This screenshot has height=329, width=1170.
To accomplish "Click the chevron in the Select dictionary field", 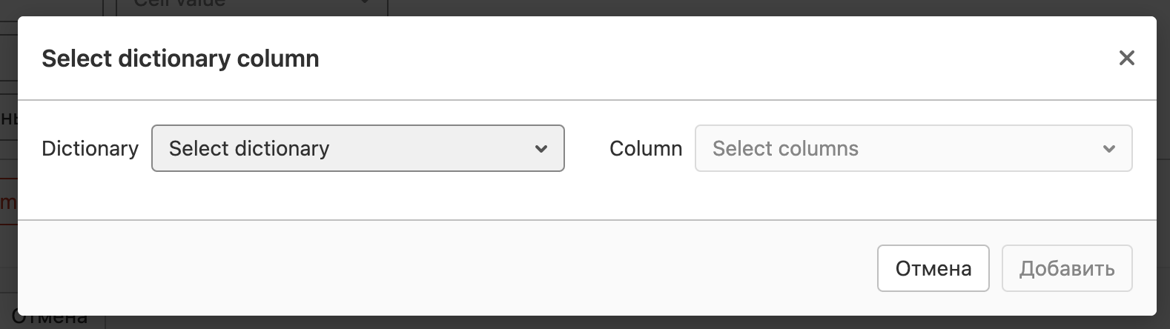I will pos(541,149).
